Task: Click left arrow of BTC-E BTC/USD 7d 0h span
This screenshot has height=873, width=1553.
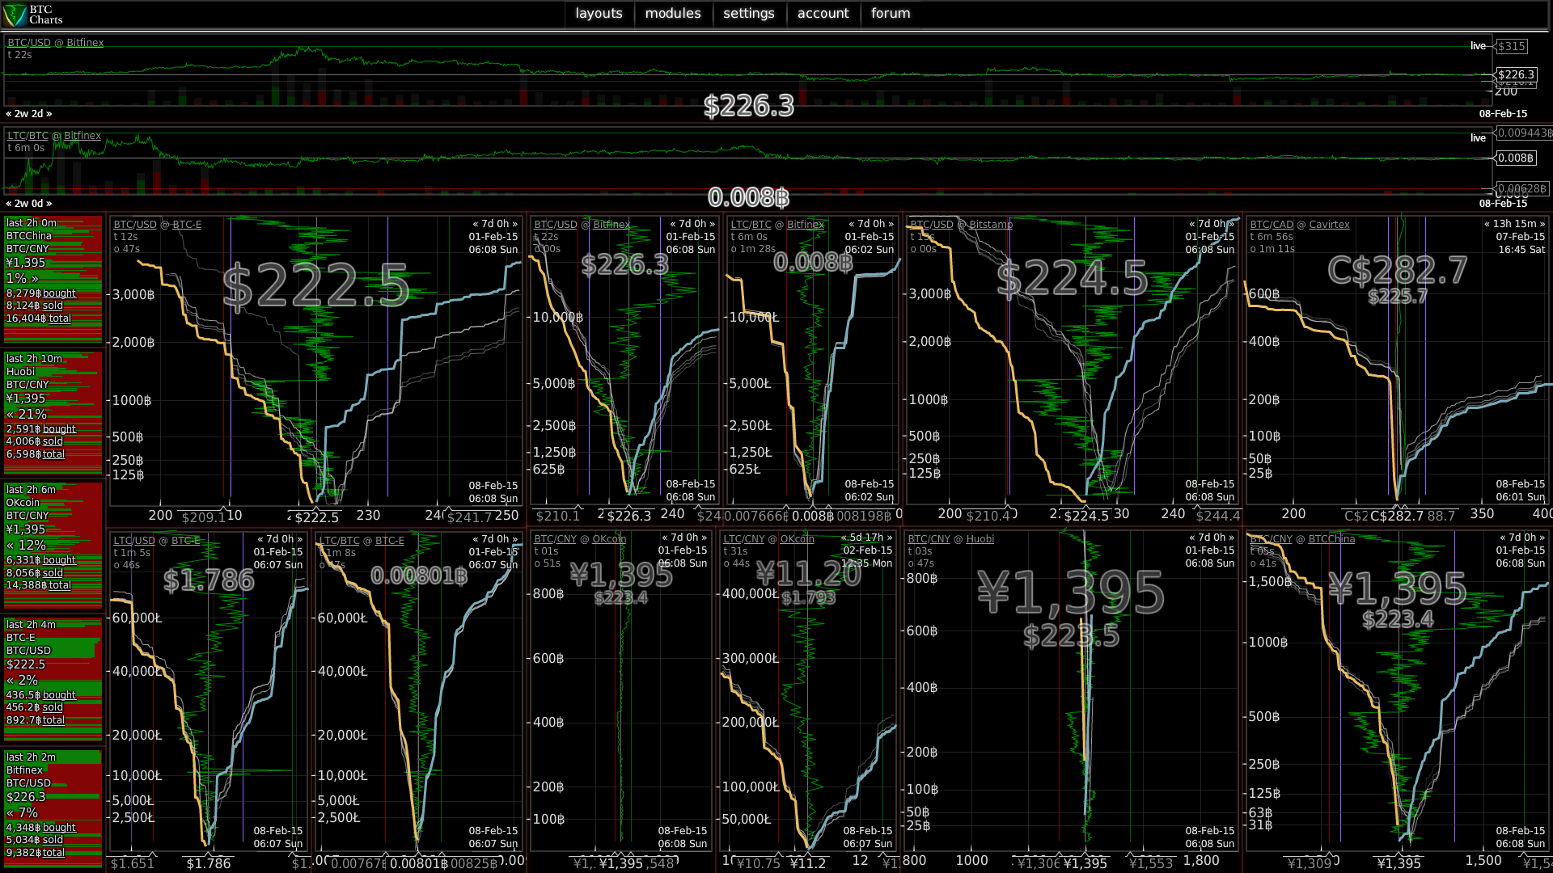Action: pos(476,224)
